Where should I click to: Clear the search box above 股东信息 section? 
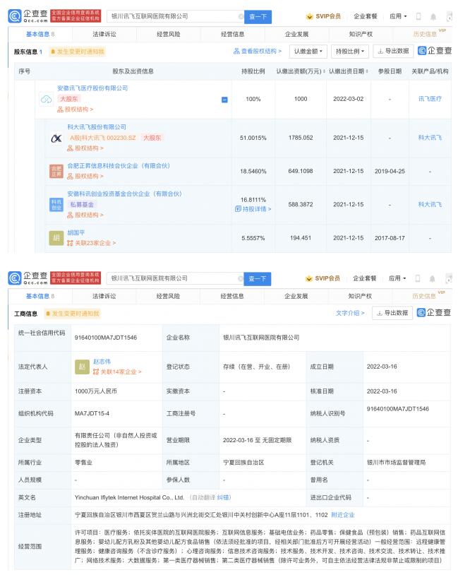coord(241,16)
